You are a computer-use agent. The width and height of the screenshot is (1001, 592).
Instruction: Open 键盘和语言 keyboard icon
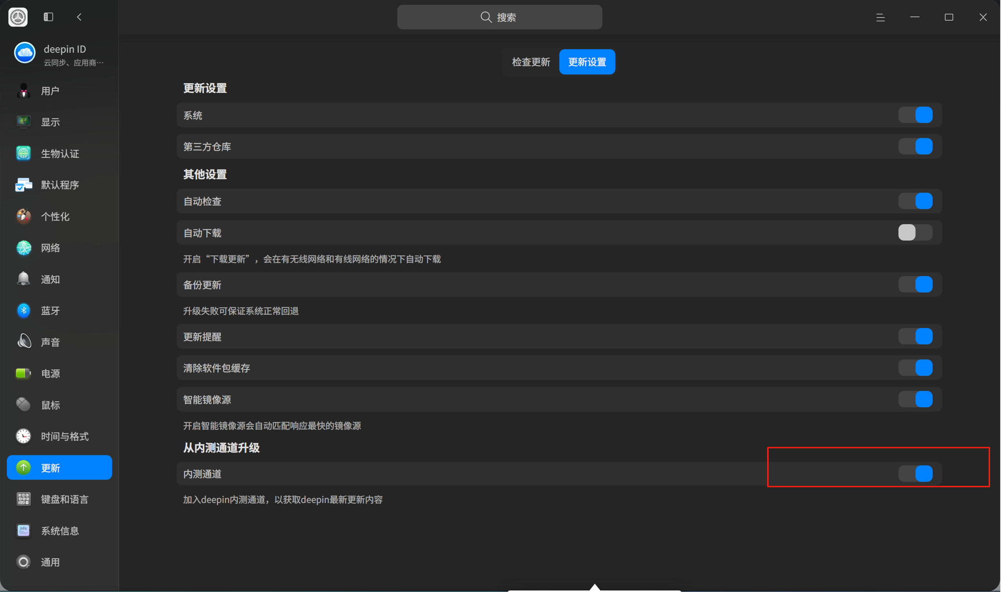point(23,499)
